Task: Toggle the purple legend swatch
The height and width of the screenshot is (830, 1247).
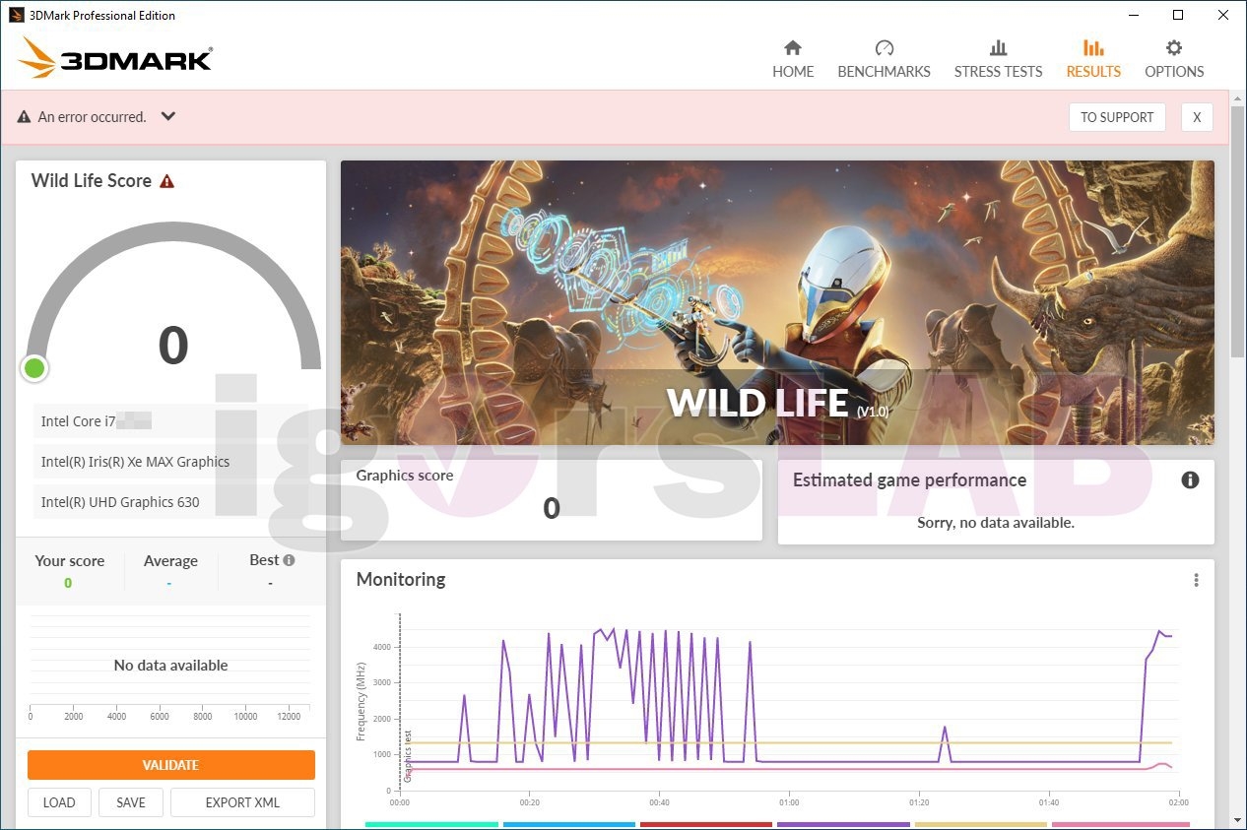Action: [x=843, y=825]
